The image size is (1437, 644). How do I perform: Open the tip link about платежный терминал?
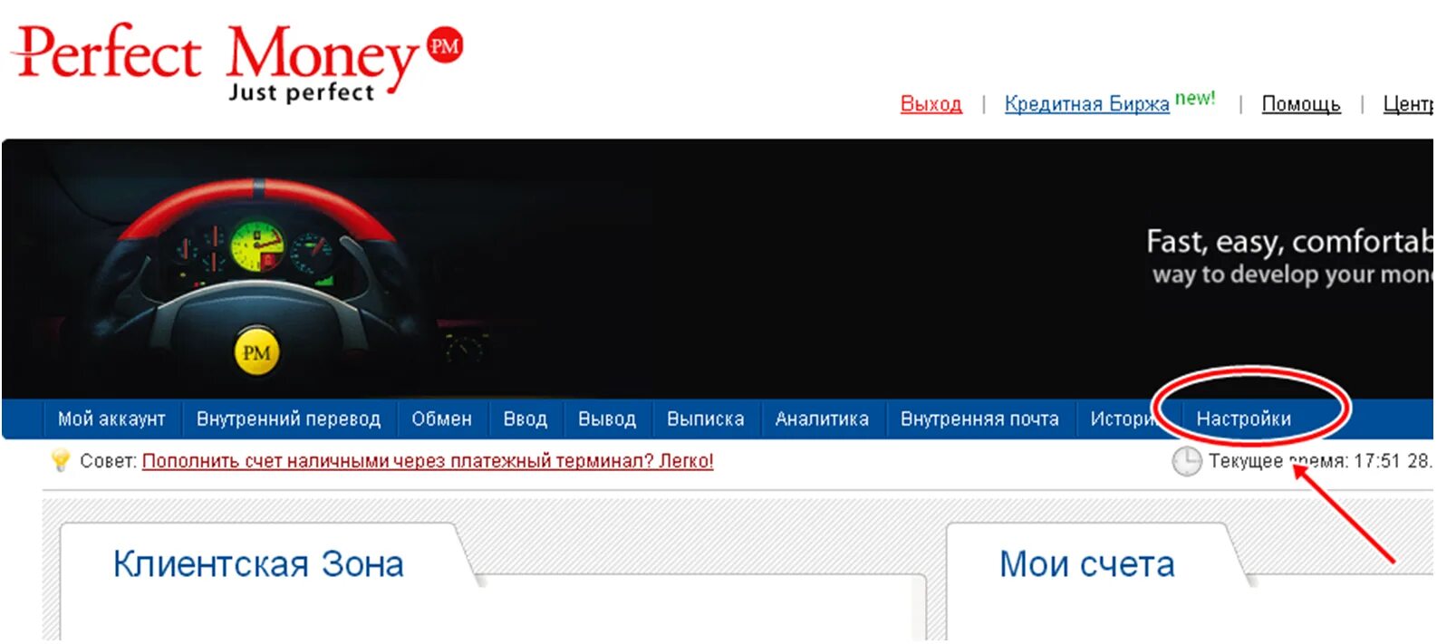(428, 461)
